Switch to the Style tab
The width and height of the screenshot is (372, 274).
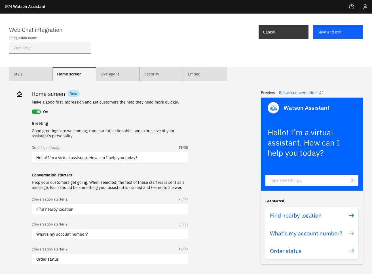pyautogui.click(x=31, y=74)
